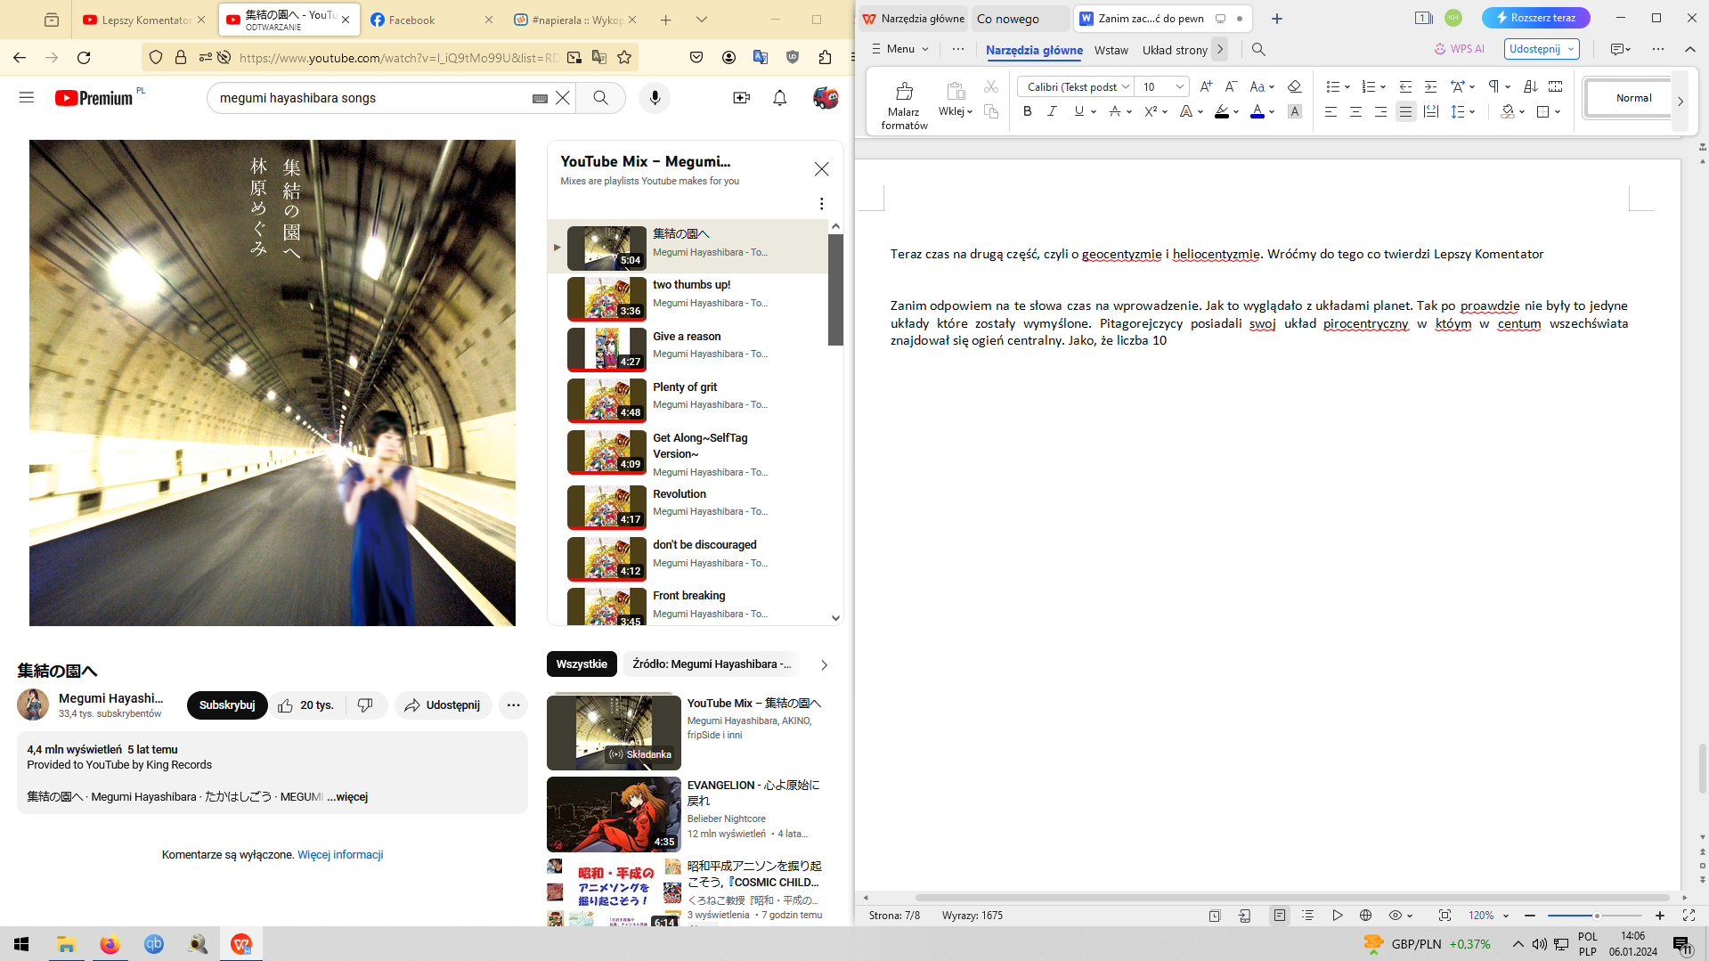Click the document zoom slider
This screenshot has width=1709, height=961.
(x=1595, y=916)
